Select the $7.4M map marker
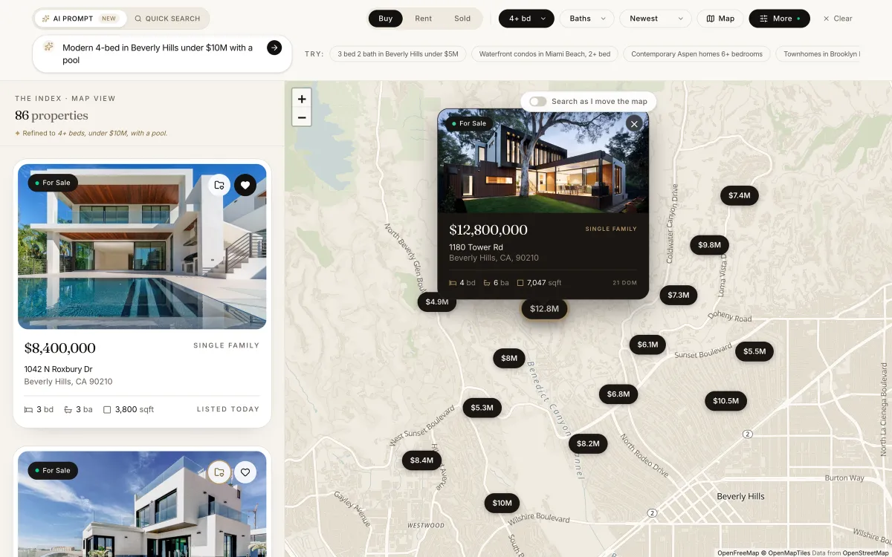The image size is (892, 557). click(740, 195)
